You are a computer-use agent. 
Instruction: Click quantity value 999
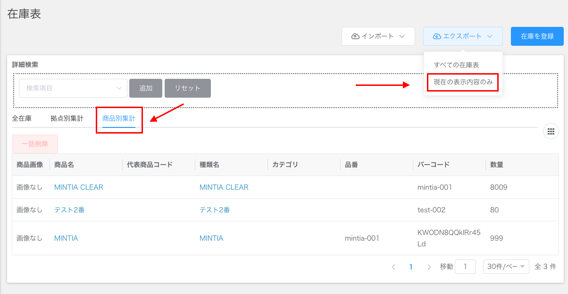[497, 238]
